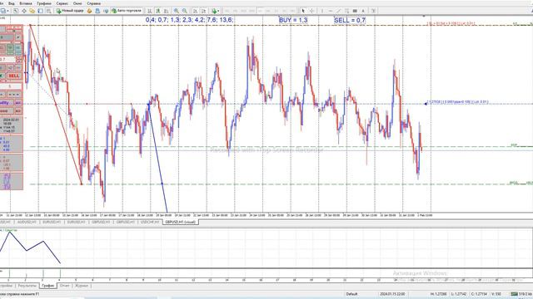Viewport: 533px width, 299px height.
Task: Select the GBPUSD,H1 (visual) chart tab
Action: tap(180, 222)
